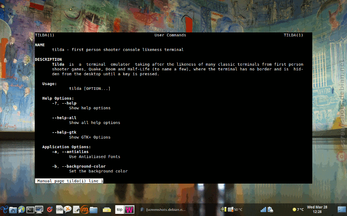
Task: Click 'Use Antialiased Fonts' description line
Action: (95, 157)
